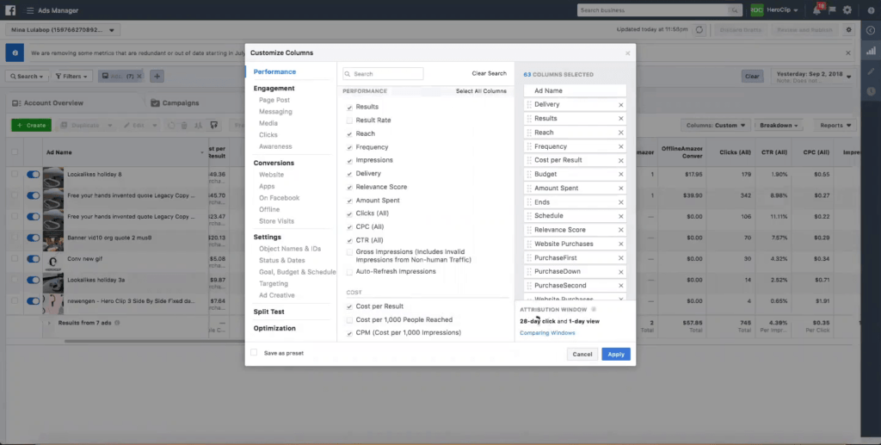Select the Split Test category
The image size is (881, 445).
pos(268,312)
